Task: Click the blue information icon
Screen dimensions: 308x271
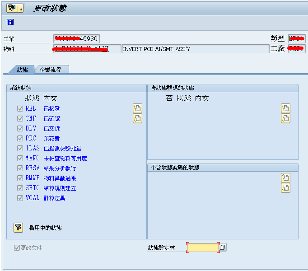Action: [10, 22]
